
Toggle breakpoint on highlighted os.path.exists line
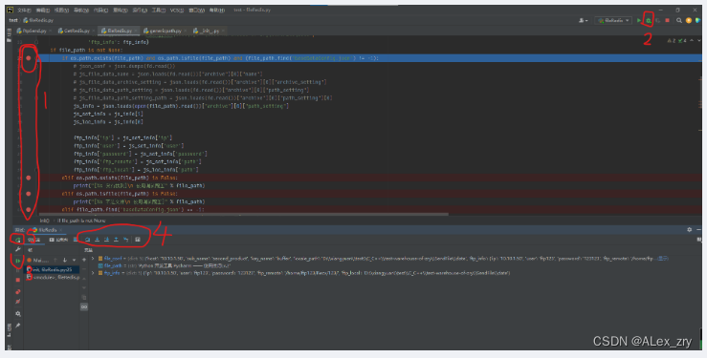(x=29, y=58)
